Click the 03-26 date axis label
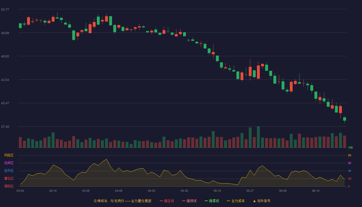 pos(86,191)
